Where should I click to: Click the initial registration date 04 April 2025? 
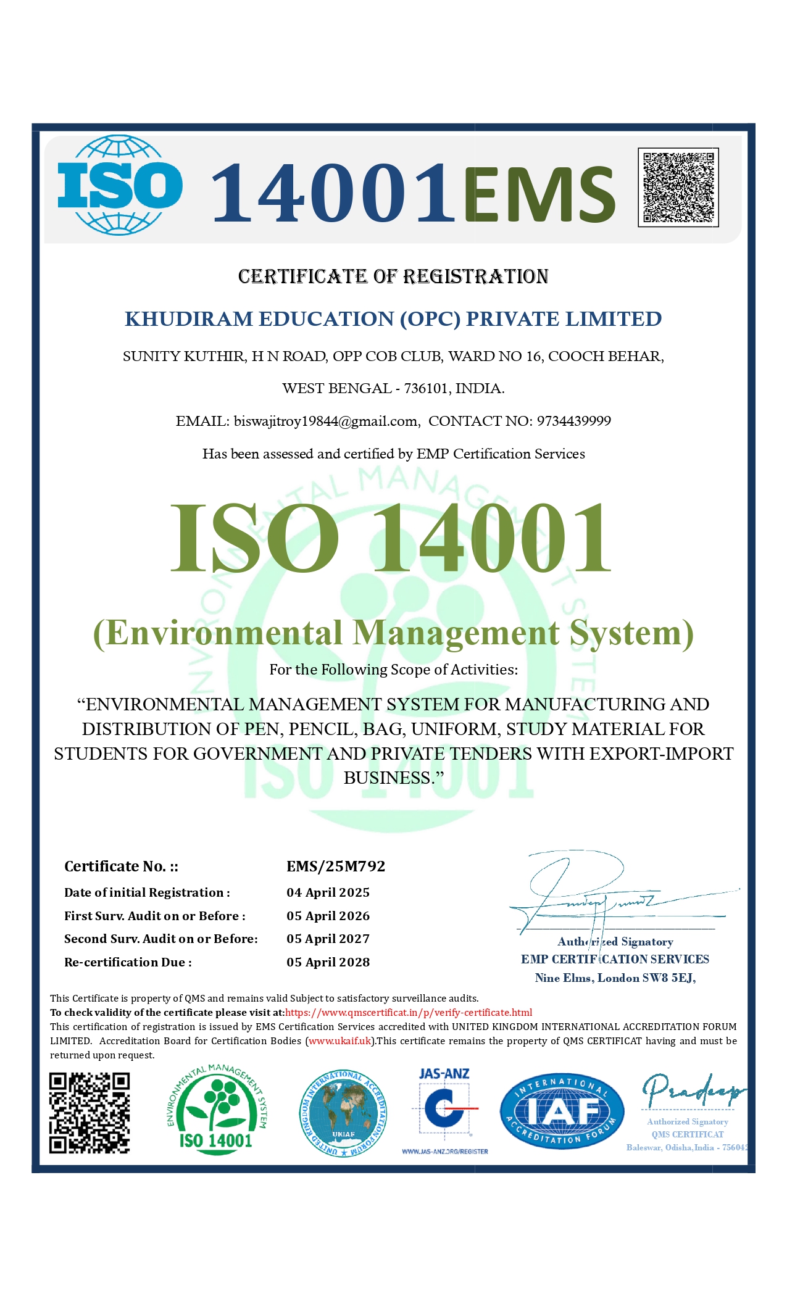tap(328, 892)
